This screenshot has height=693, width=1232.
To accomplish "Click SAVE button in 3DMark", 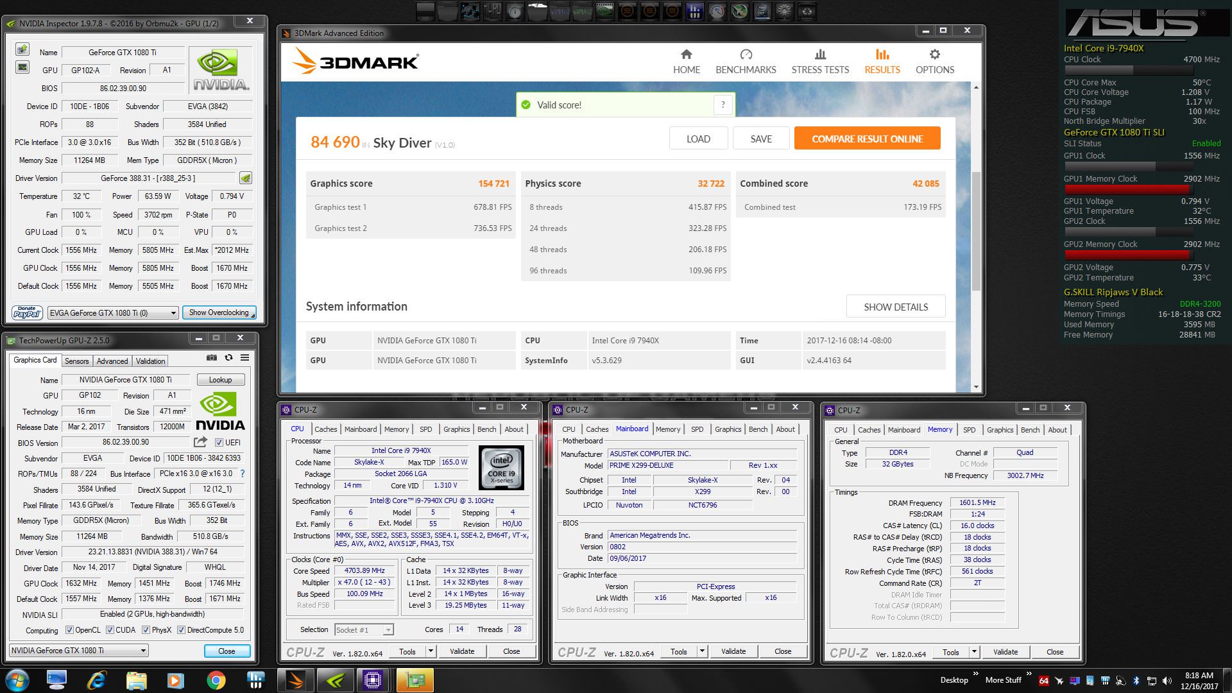I will point(761,138).
